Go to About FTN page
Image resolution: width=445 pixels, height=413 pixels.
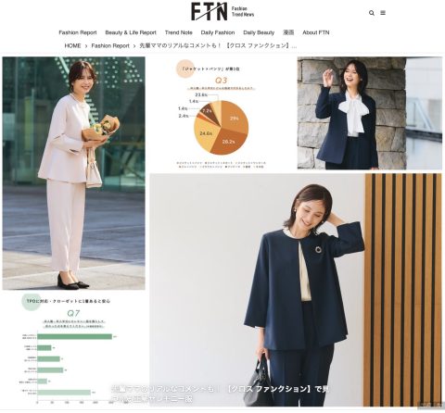[x=316, y=32]
